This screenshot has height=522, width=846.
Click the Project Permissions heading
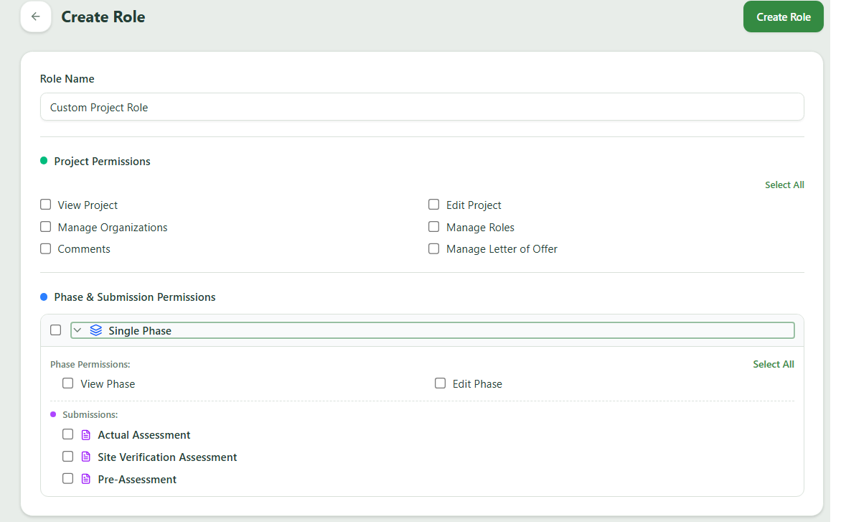(x=102, y=162)
